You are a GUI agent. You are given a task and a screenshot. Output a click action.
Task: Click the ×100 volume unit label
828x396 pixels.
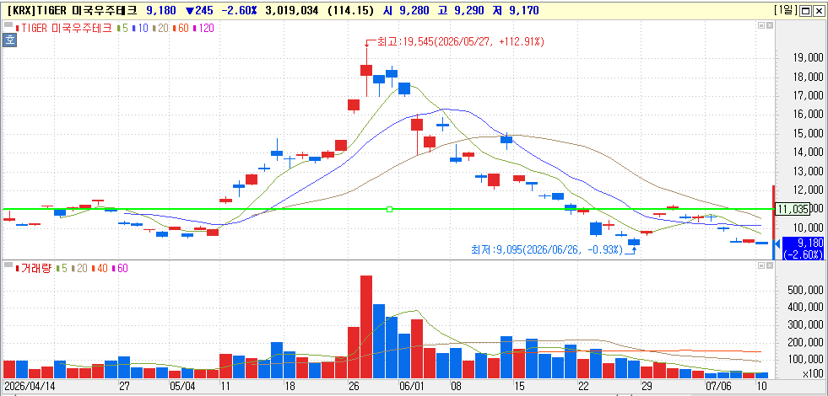click(x=813, y=374)
